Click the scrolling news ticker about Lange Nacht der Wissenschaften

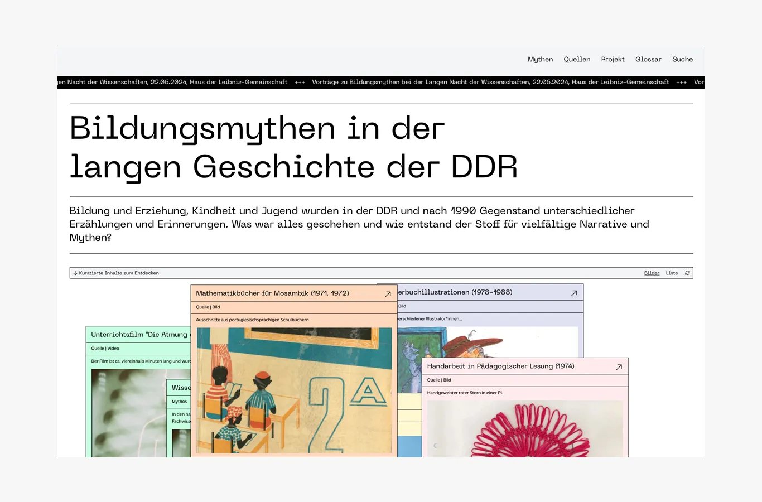pos(381,82)
